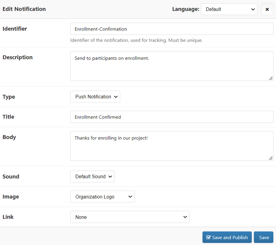
Task: Click the Identifier text field
Action: tap(172, 29)
